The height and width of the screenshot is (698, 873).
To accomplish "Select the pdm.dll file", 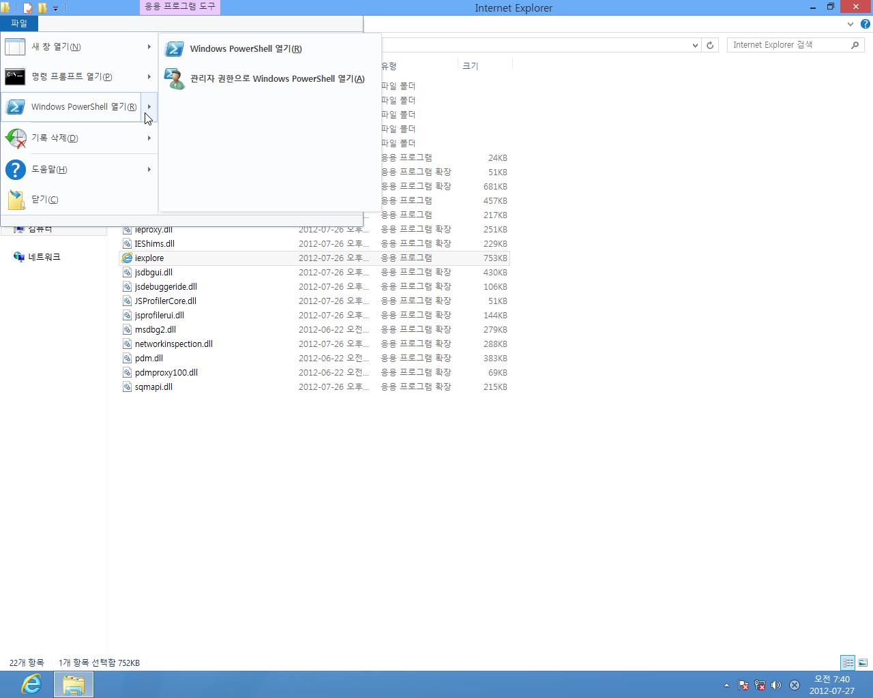I will coord(314,358).
